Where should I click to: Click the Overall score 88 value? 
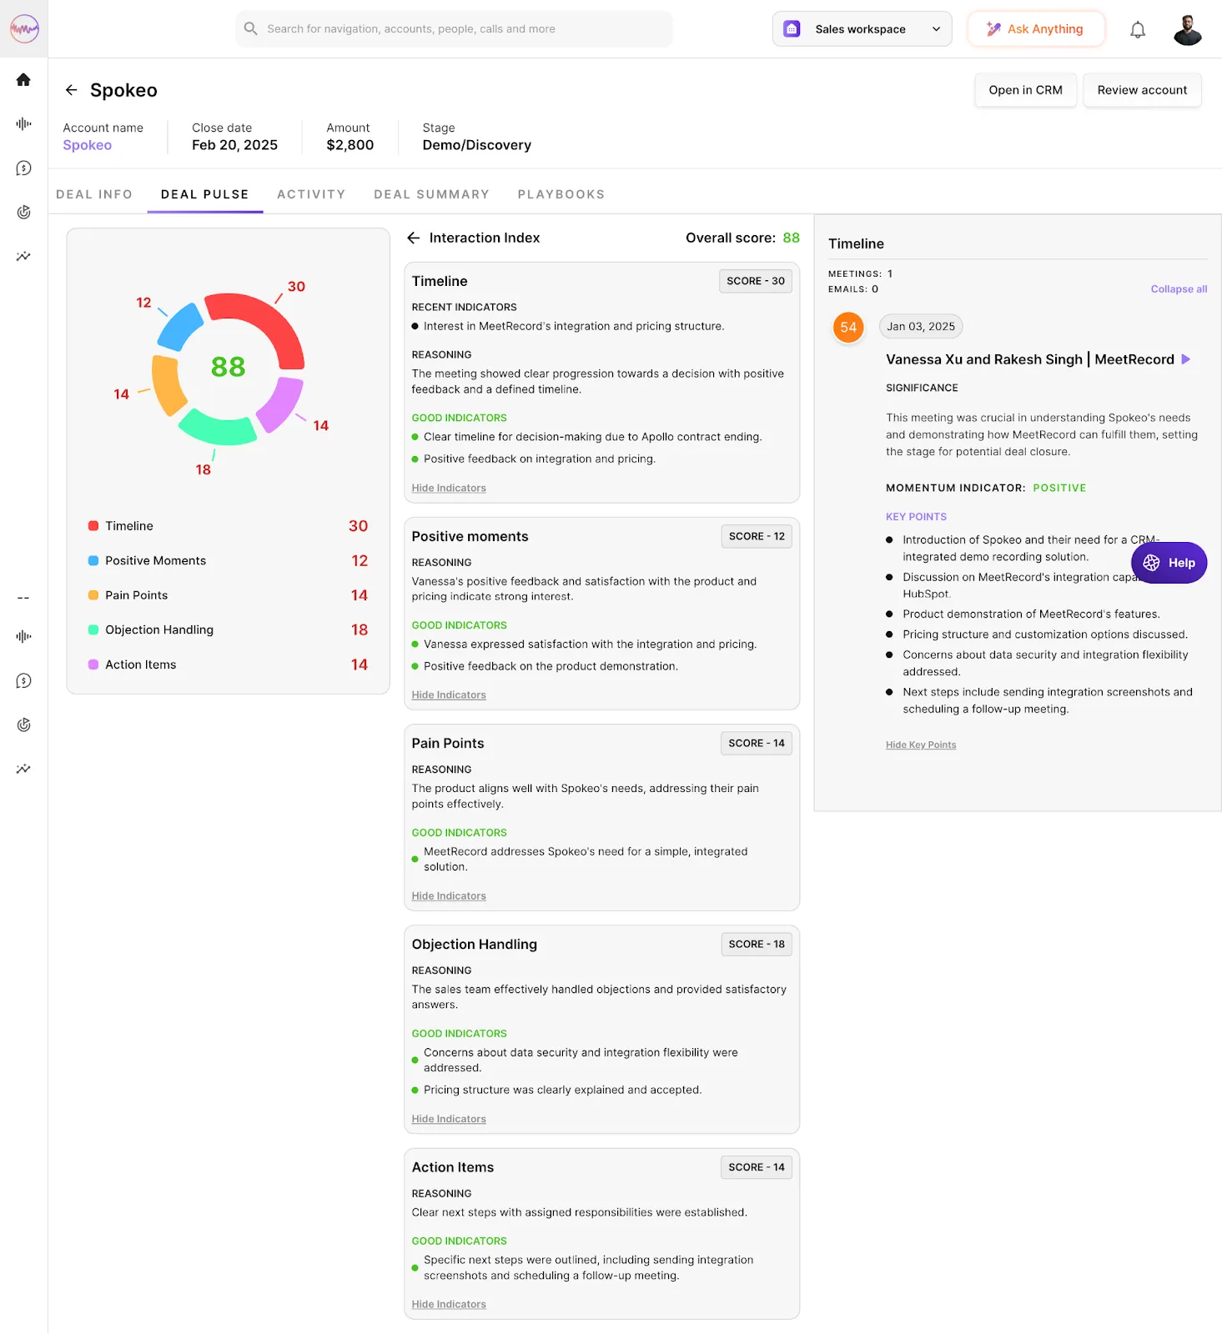[x=791, y=238]
